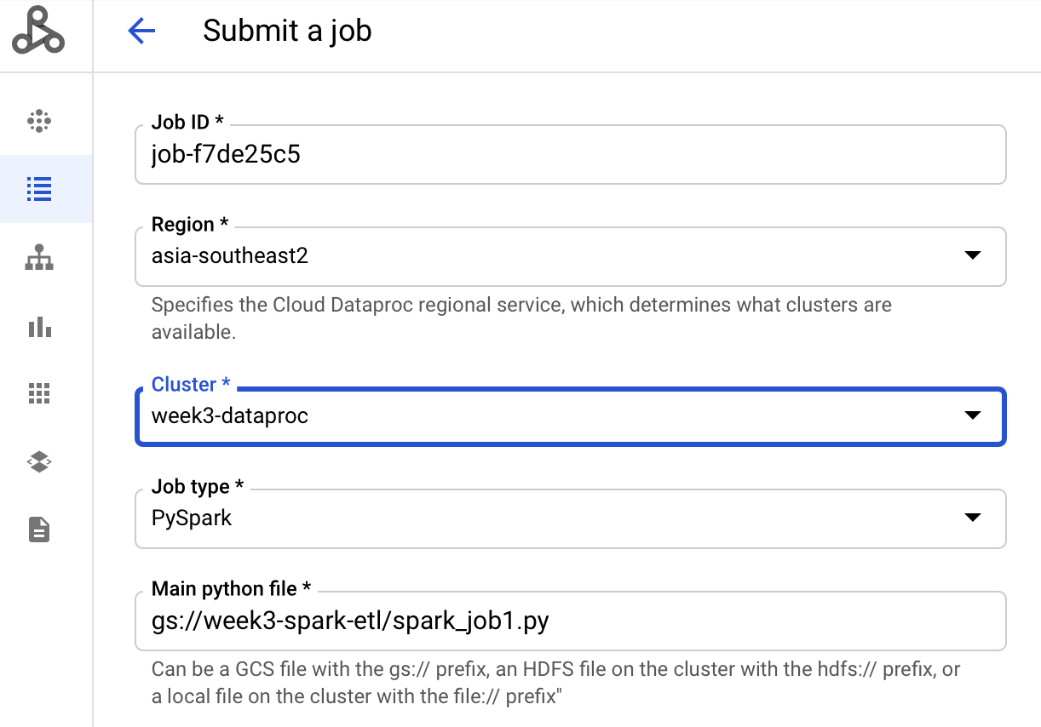
Task: Open the Workflows sidebar icon
Action: point(38,258)
